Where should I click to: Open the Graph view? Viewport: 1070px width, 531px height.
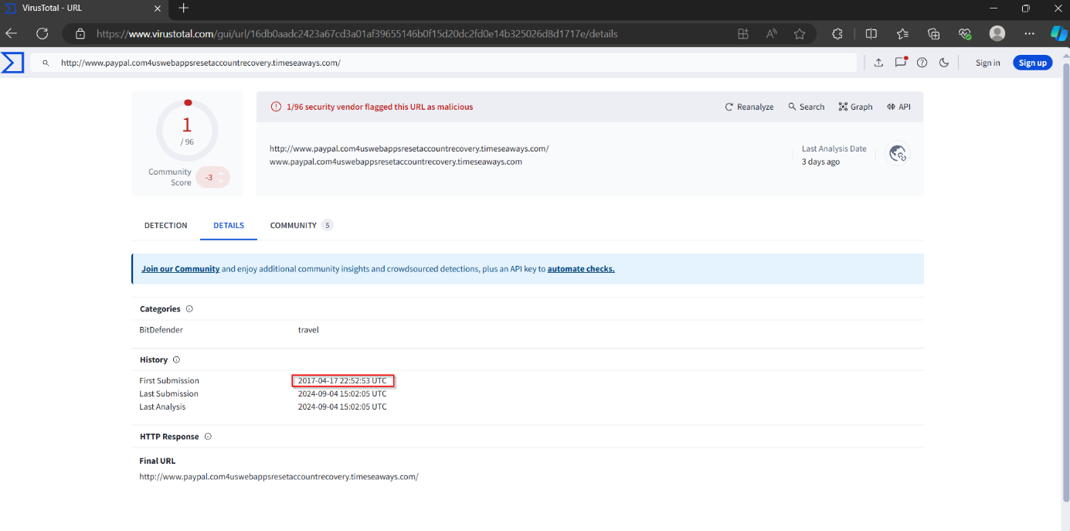[855, 107]
